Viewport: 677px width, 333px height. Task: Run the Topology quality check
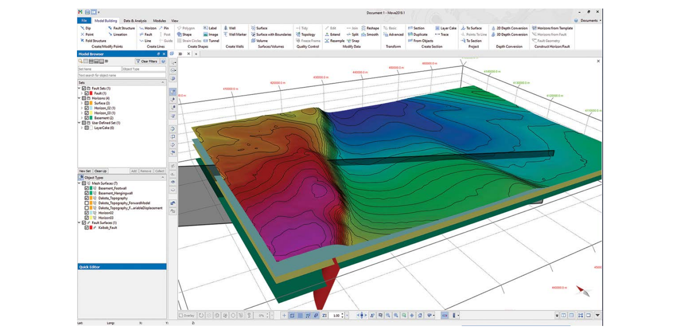(x=305, y=35)
